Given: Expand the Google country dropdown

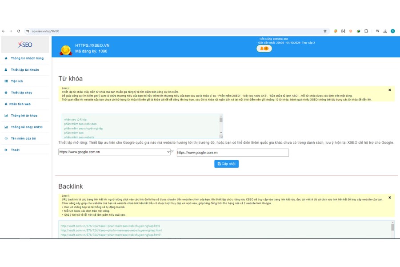Looking at the screenshot, I should (x=114, y=152).
